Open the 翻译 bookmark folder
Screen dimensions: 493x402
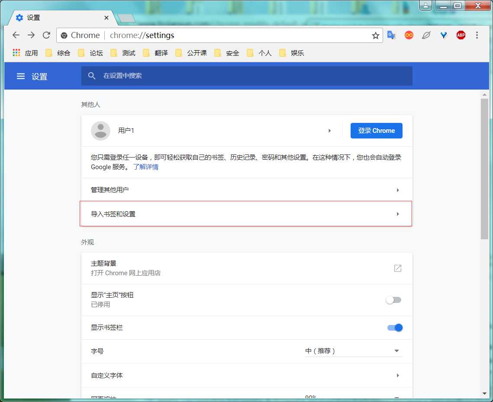pyautogui.click(x=155, y=53)
